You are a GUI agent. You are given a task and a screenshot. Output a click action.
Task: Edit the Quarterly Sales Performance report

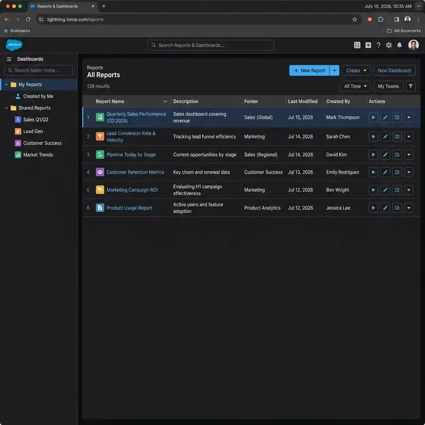385,117
